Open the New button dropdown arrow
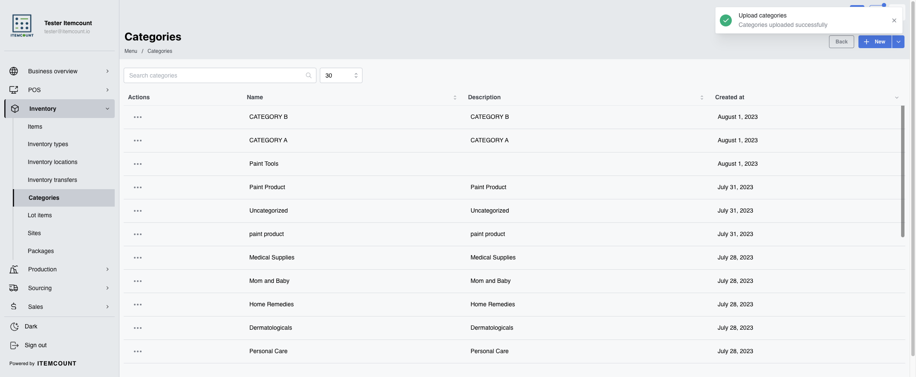This screenshot has height=377, width=916. point(898,42)
